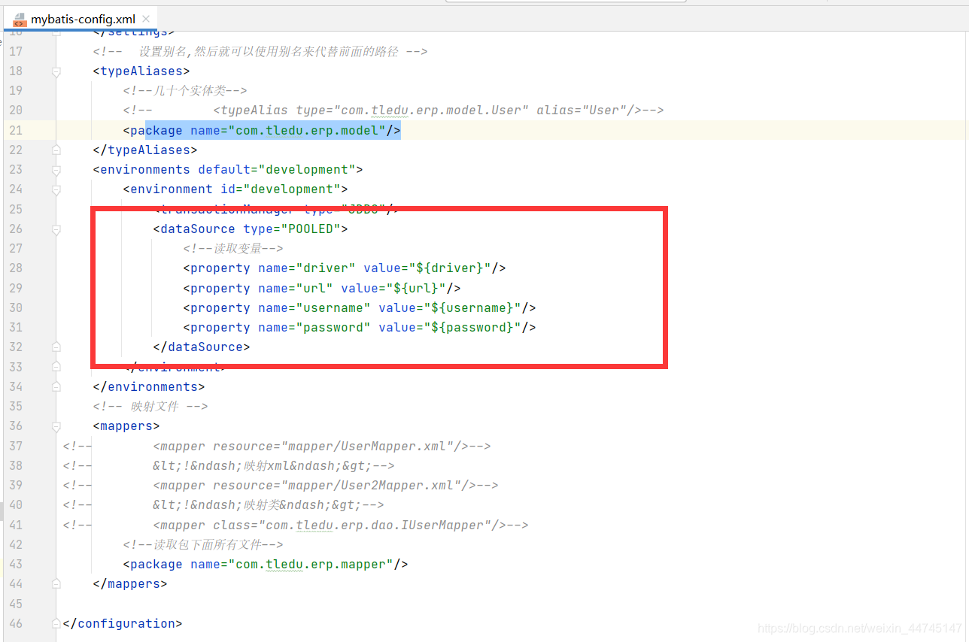Screen dimensions: 969x642
Task: Click the 读取包下面所有文件 comment line
Action: (x=203, y=544)
